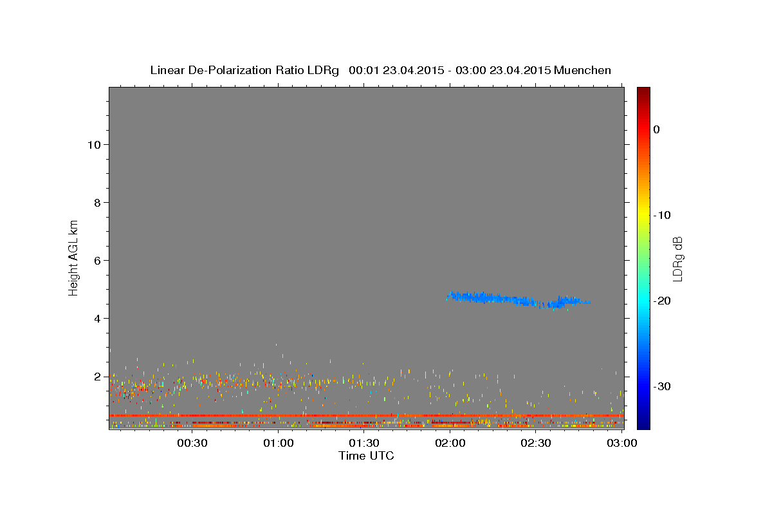
Task: Click the dark blue bottom of the colorbar
Action: (x=643, y=422)
